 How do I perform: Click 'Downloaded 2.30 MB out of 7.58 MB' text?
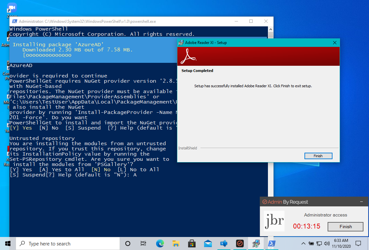pyautogui.click(x=78, y=49)
